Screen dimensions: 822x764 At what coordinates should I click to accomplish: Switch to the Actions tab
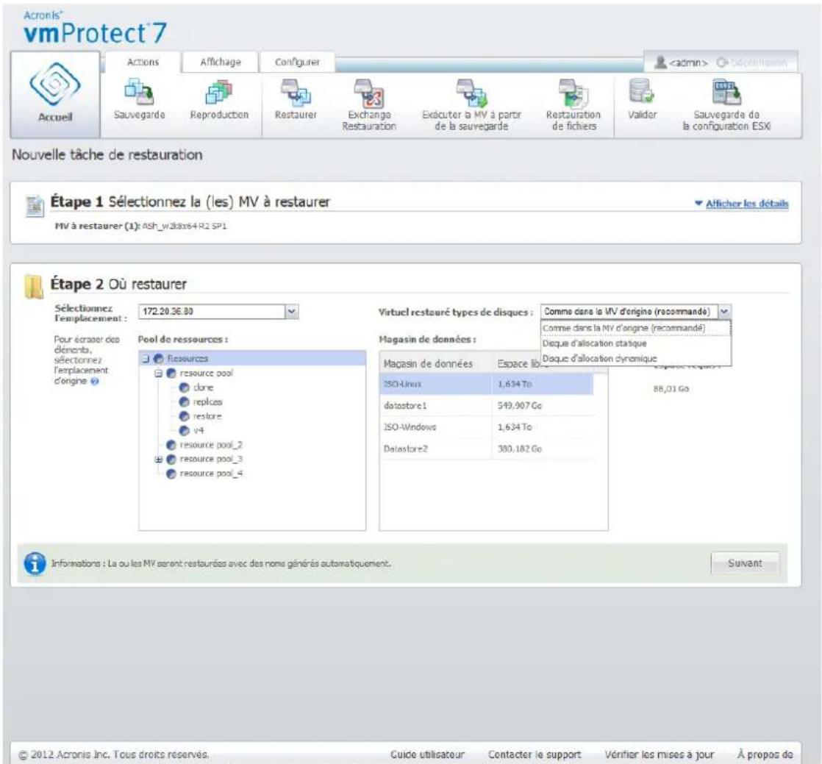(143, 62)
